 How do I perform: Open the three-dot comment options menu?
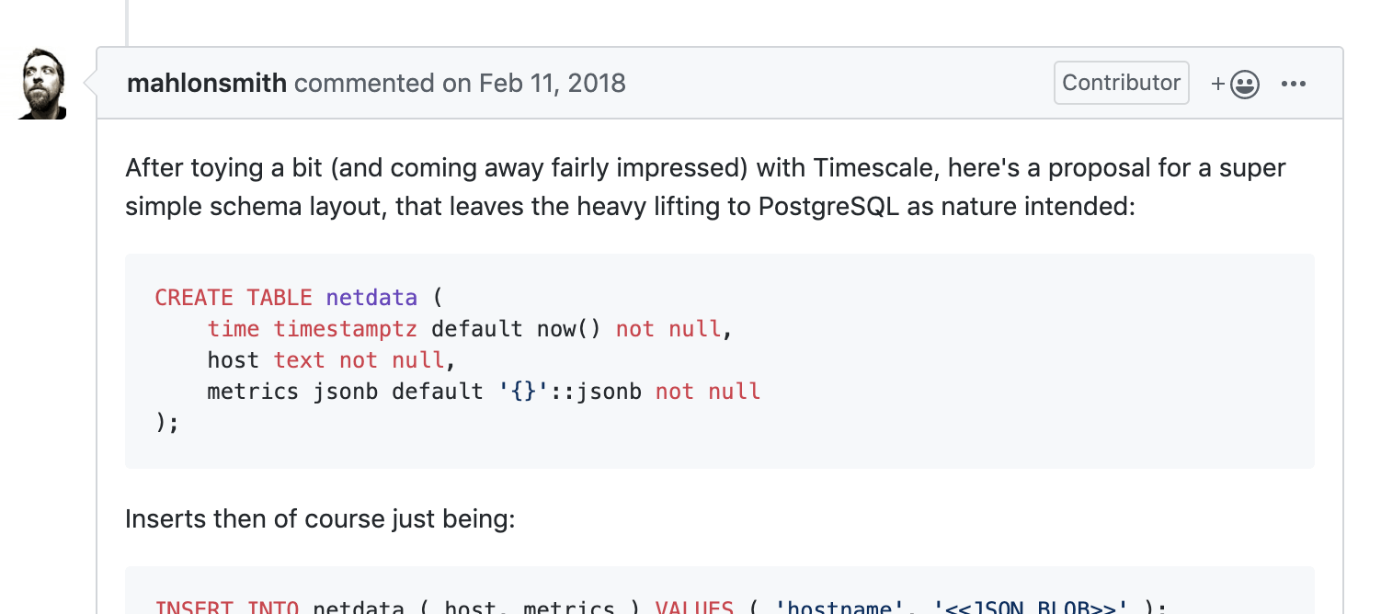pyautogui.click(x=1293, y=85)
